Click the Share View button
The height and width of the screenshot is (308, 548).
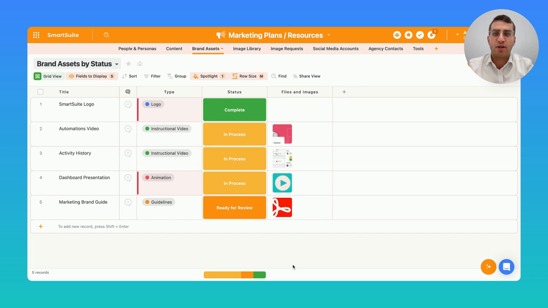click(x=307, y=76)
